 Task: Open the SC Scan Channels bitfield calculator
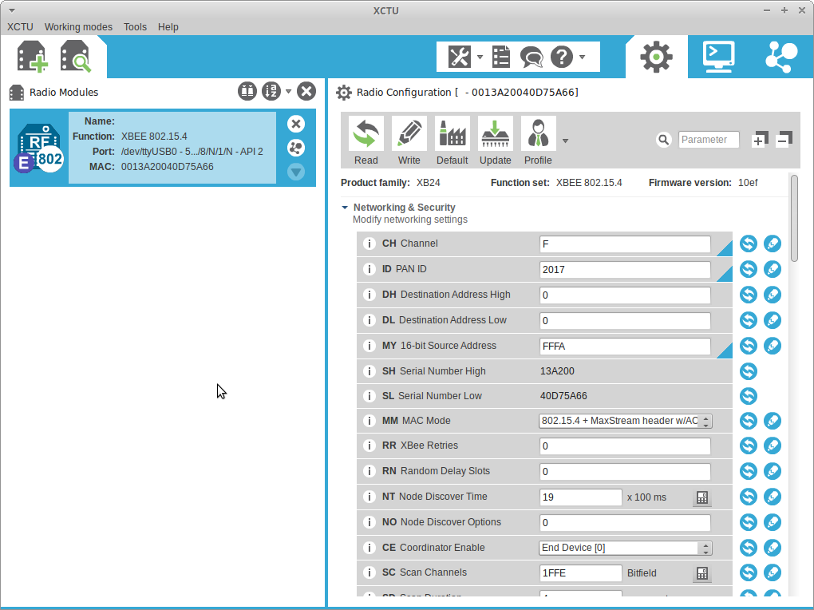click(x=701, y=573)
